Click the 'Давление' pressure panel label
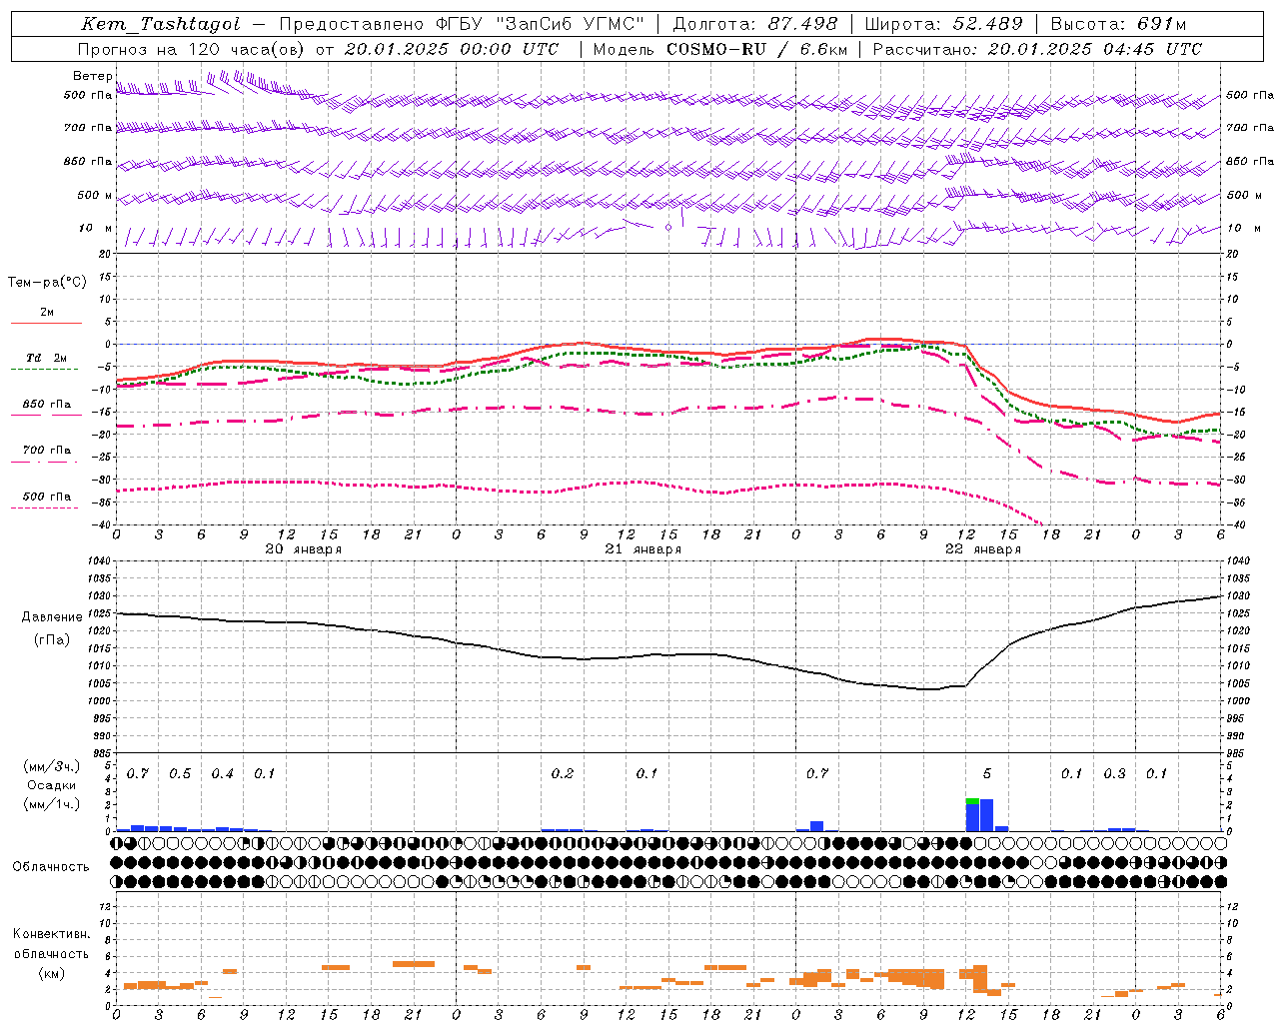This screenshot has height=1023, width=1279. pos(52,617)
